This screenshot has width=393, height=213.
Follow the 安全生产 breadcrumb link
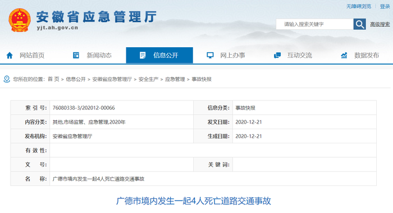(x=148, y=79)
